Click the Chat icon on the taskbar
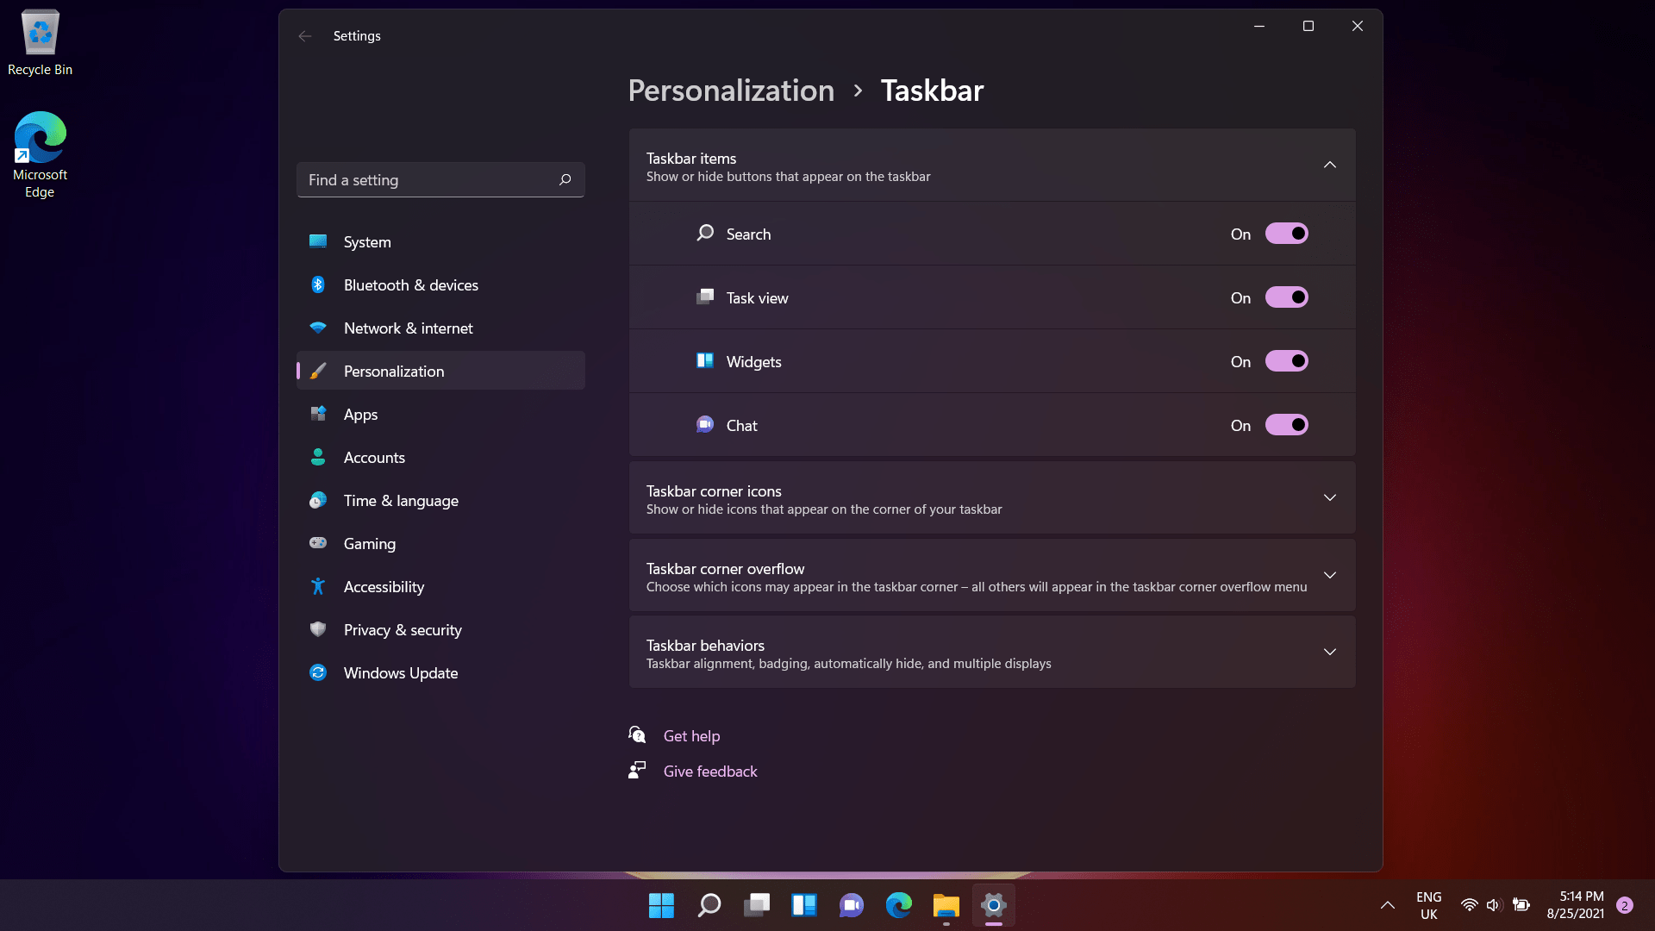1655x931 pixels. 851,905
